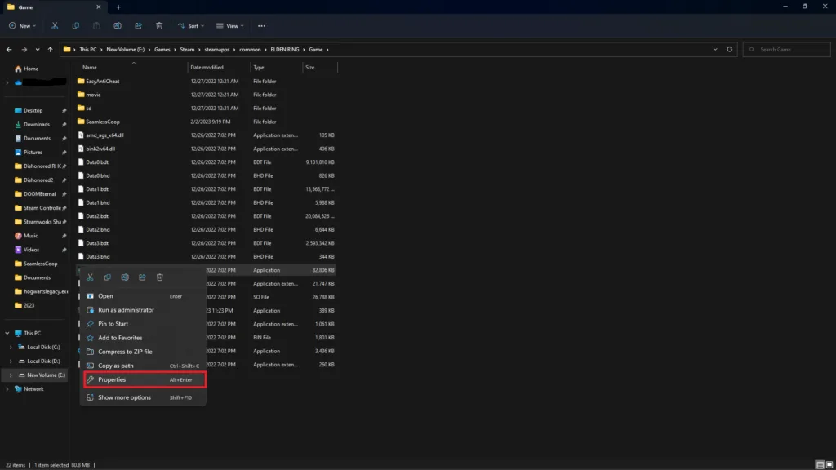
Task: Click ELDEN RING in the address path
Action: pos(283,50)
